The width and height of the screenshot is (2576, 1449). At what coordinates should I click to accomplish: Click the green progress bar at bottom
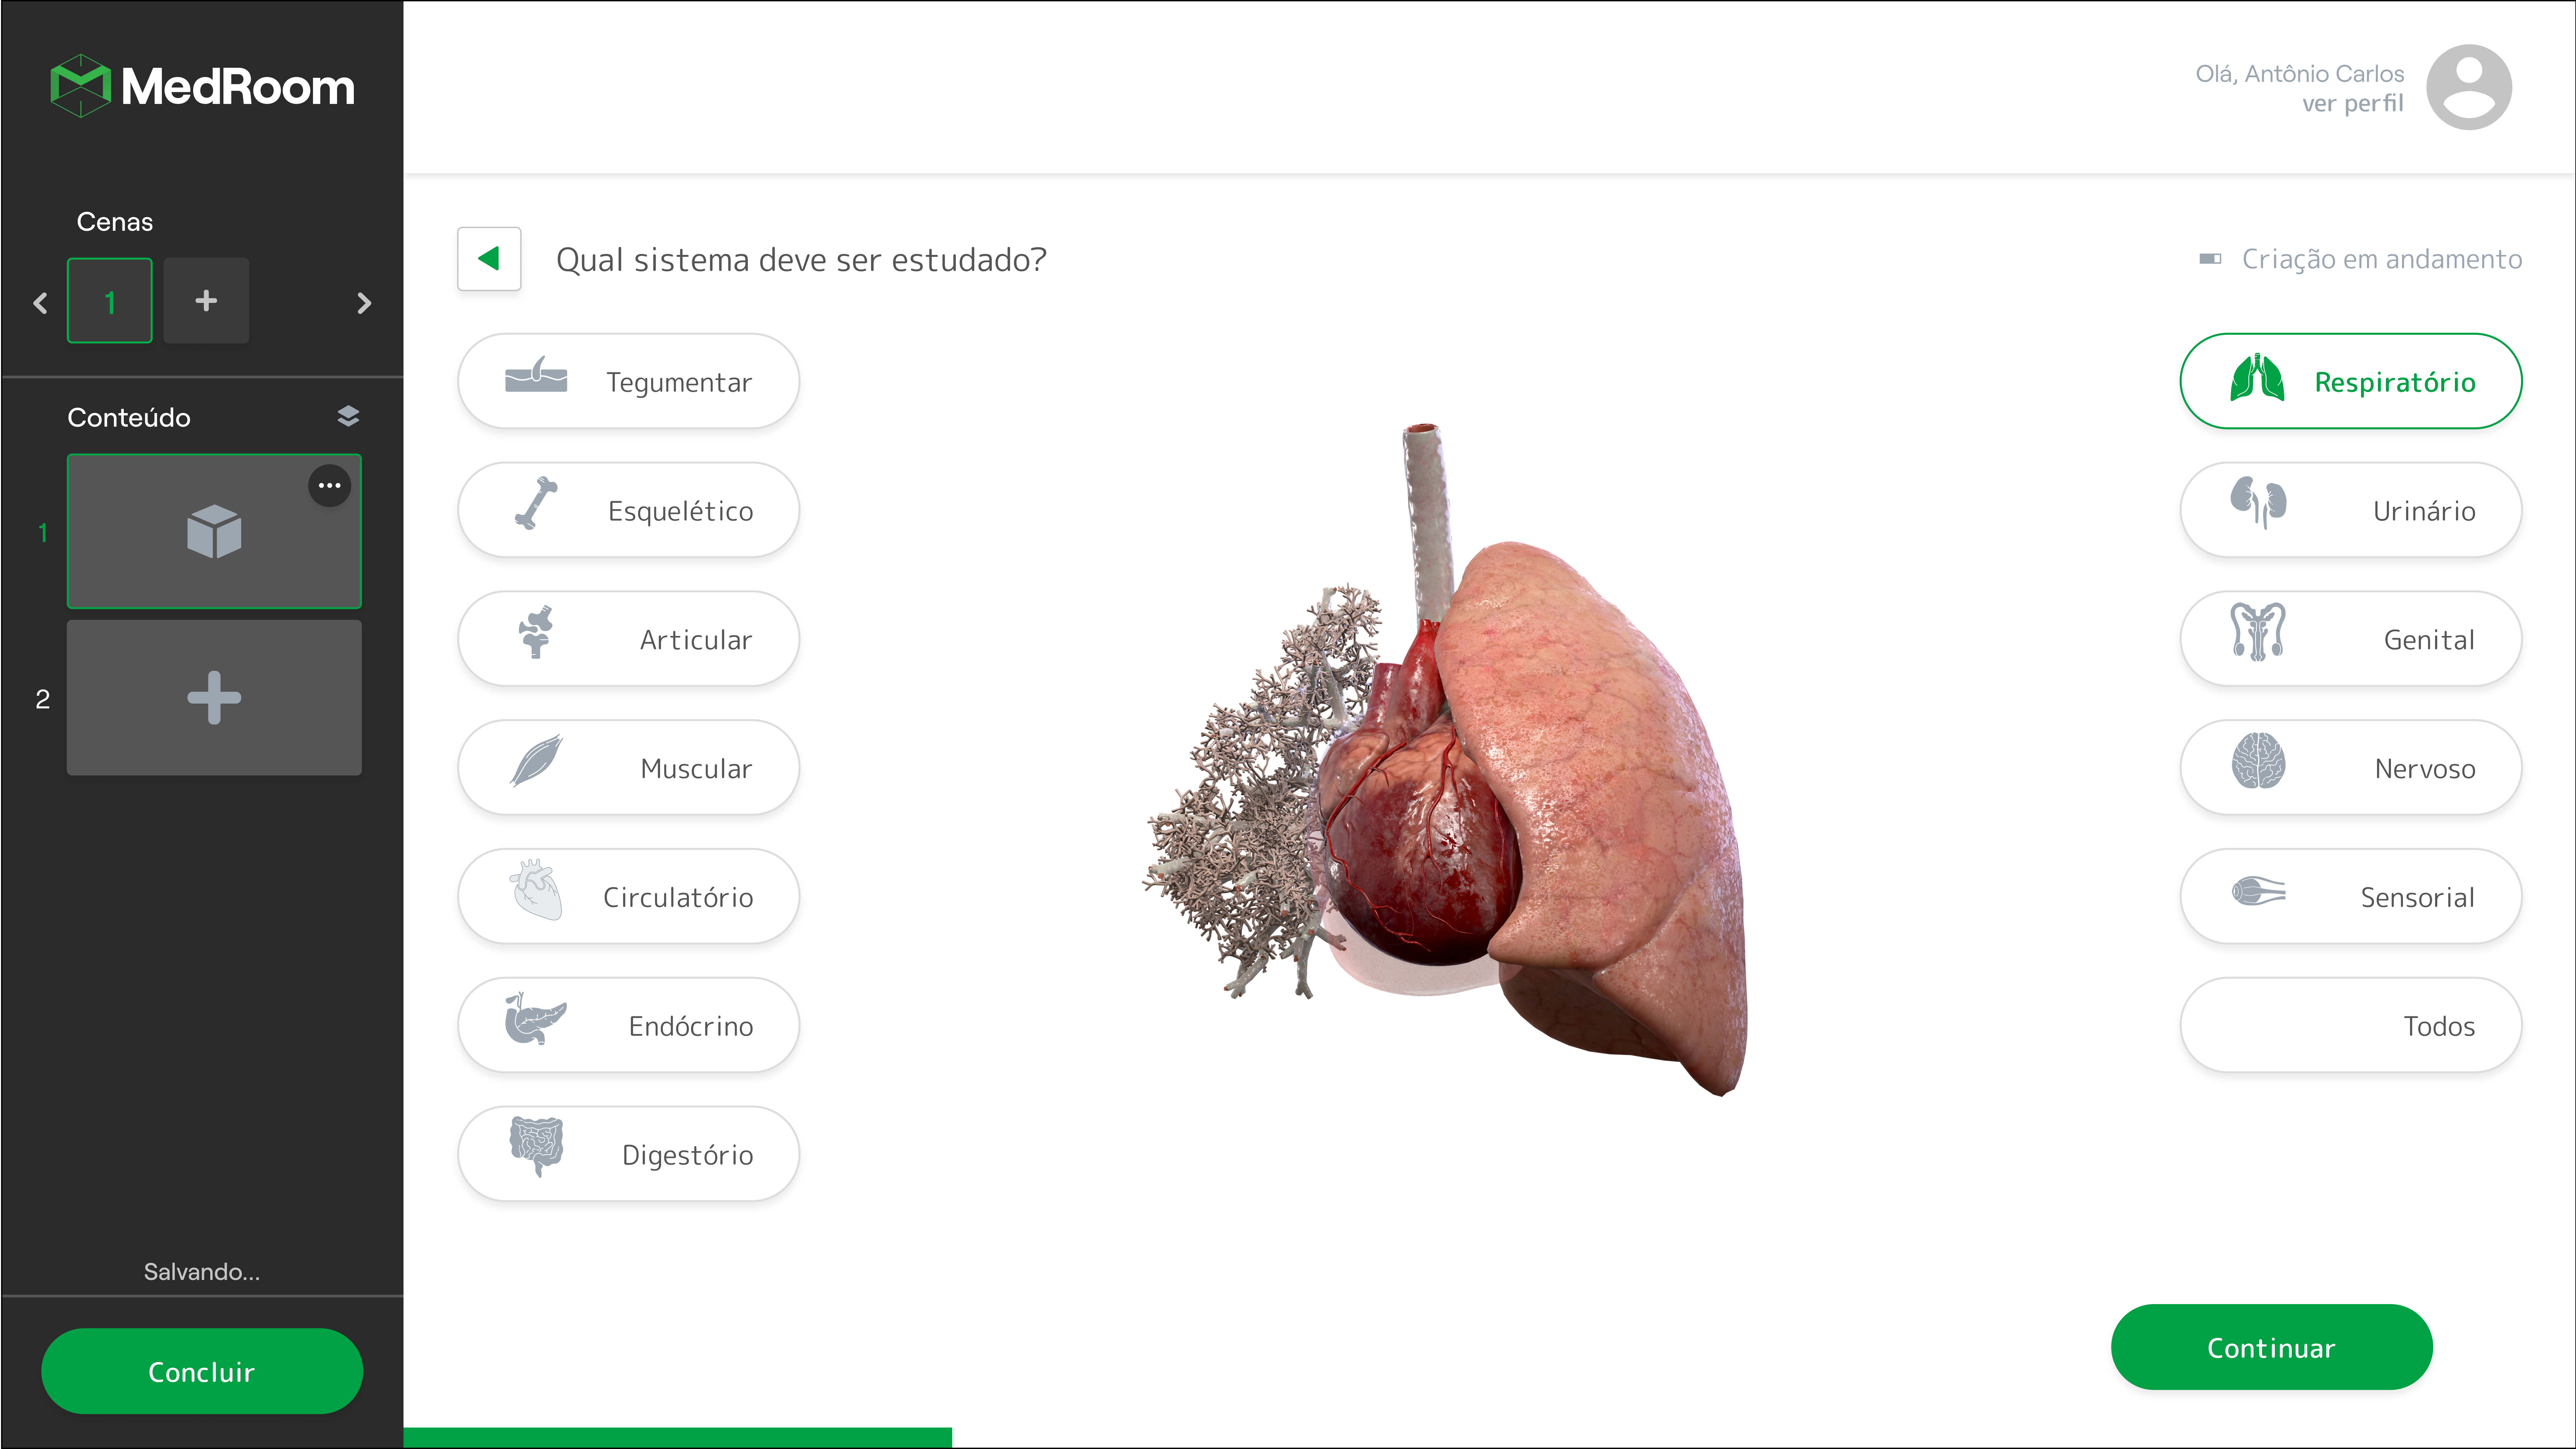point(677,1437)
